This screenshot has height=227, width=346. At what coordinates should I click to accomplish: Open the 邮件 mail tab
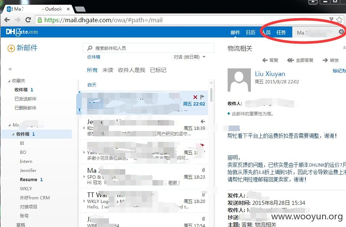pyautogui.click(x=235, y=32)
